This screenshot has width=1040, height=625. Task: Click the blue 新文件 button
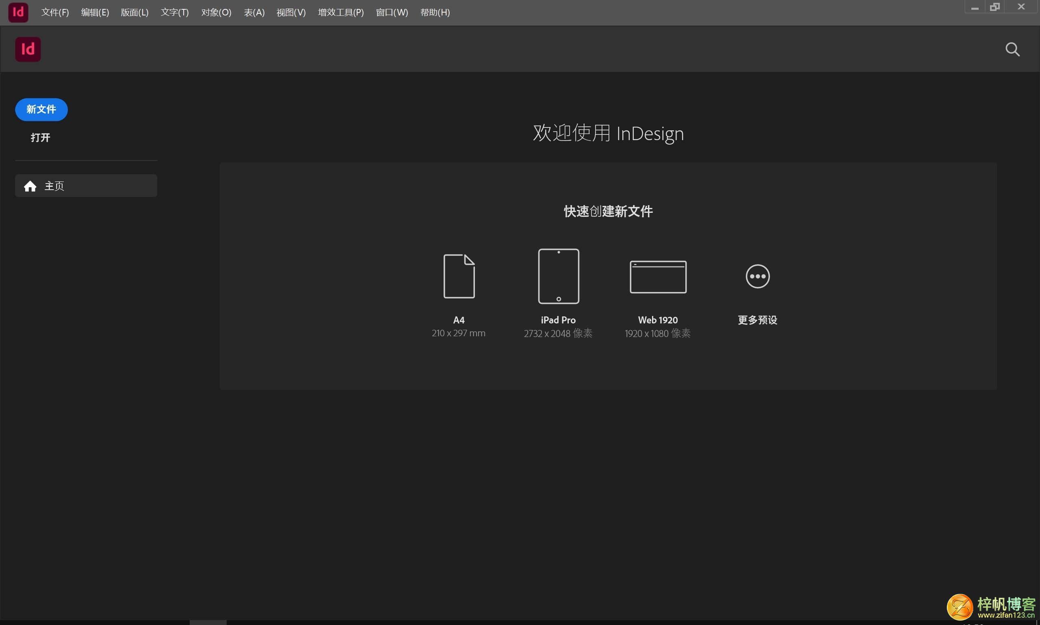41,110
